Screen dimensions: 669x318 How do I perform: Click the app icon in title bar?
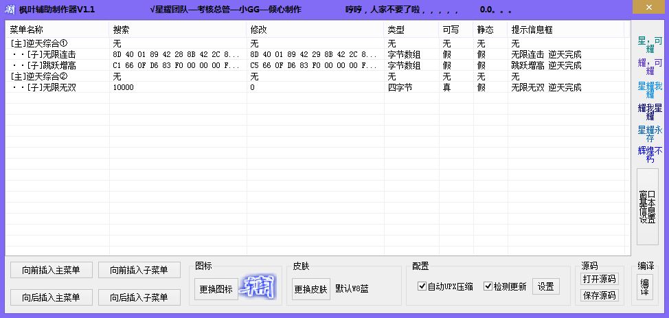point(10,10)
